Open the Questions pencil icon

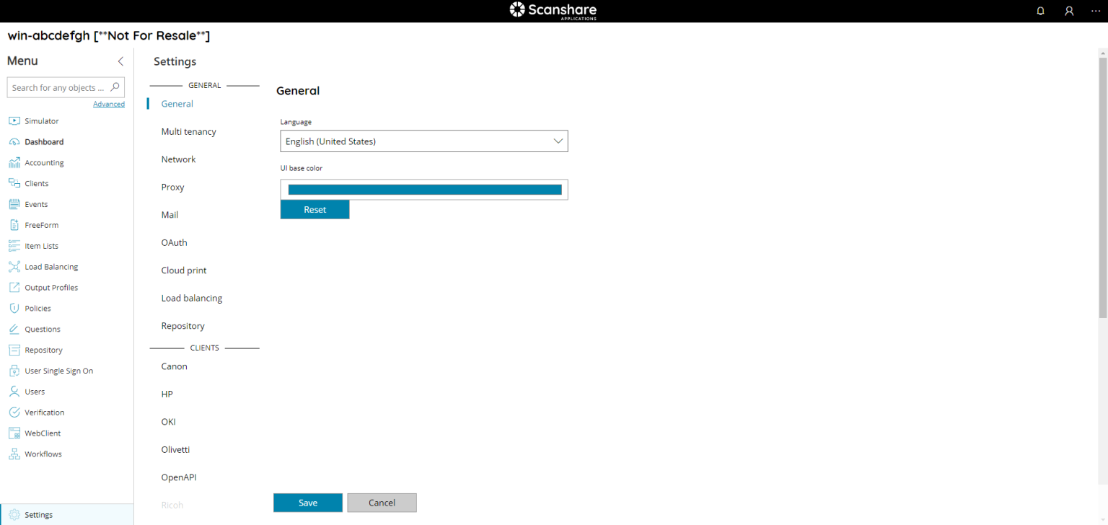pos(14,330)
